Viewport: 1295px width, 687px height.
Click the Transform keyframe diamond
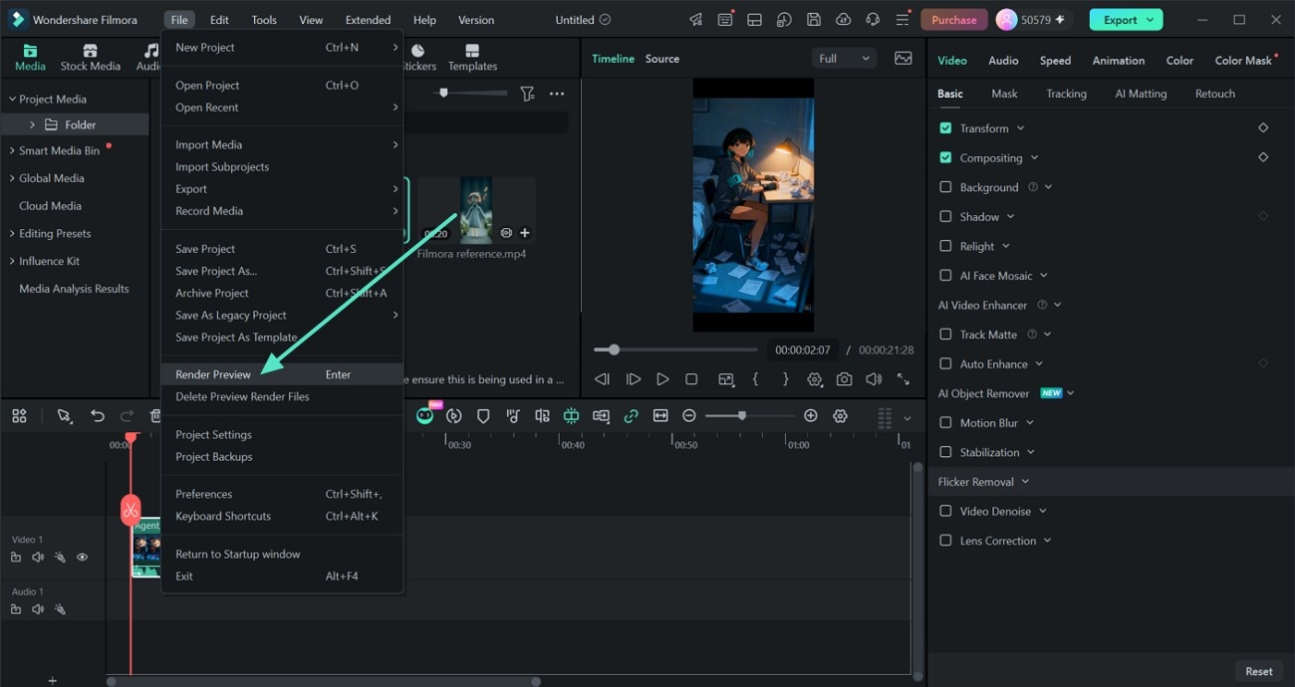(1263, 128)
